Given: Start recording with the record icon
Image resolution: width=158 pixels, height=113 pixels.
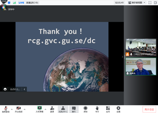Looking at the screenshot, I should pyautogui.click(x=86, y=109).
